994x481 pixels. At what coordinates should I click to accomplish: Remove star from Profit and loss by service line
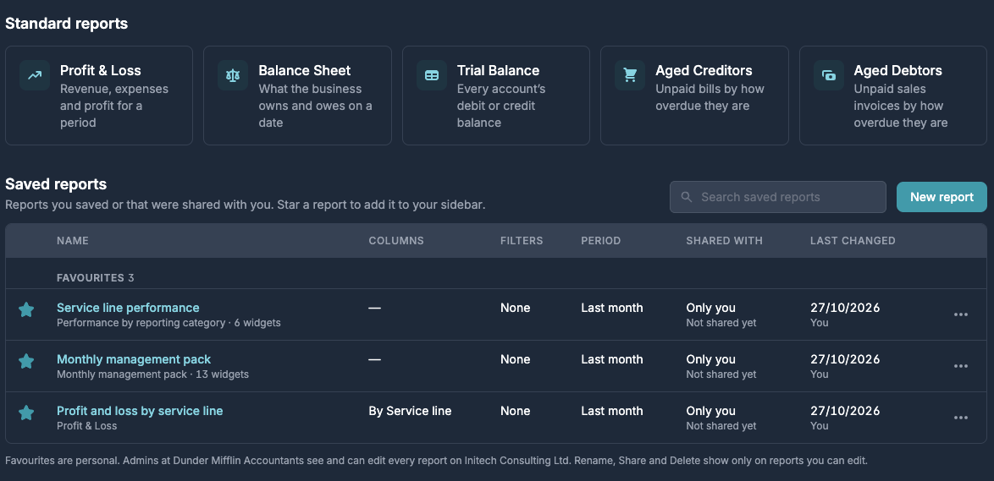pyautogui.click(x=26, y=413)
